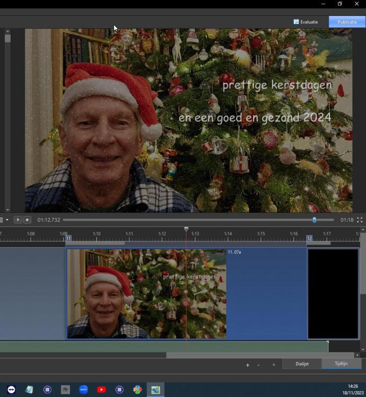
Task: Toggle full screen preview mode
Action: pyautogui.click(x=360, y=220)
